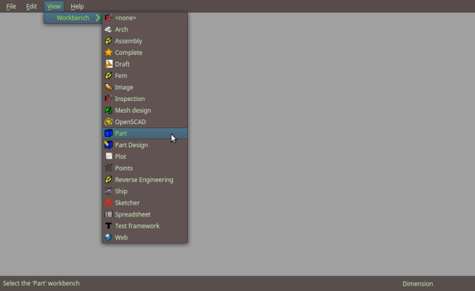Select Sketcher workbench label
Viewport: 475px width, 291px height.
[x=128, y=203]
